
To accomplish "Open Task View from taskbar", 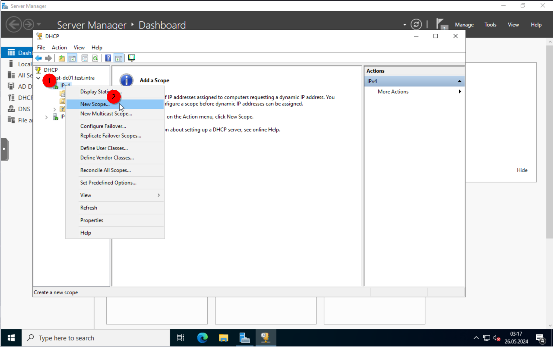I will 180,338.
